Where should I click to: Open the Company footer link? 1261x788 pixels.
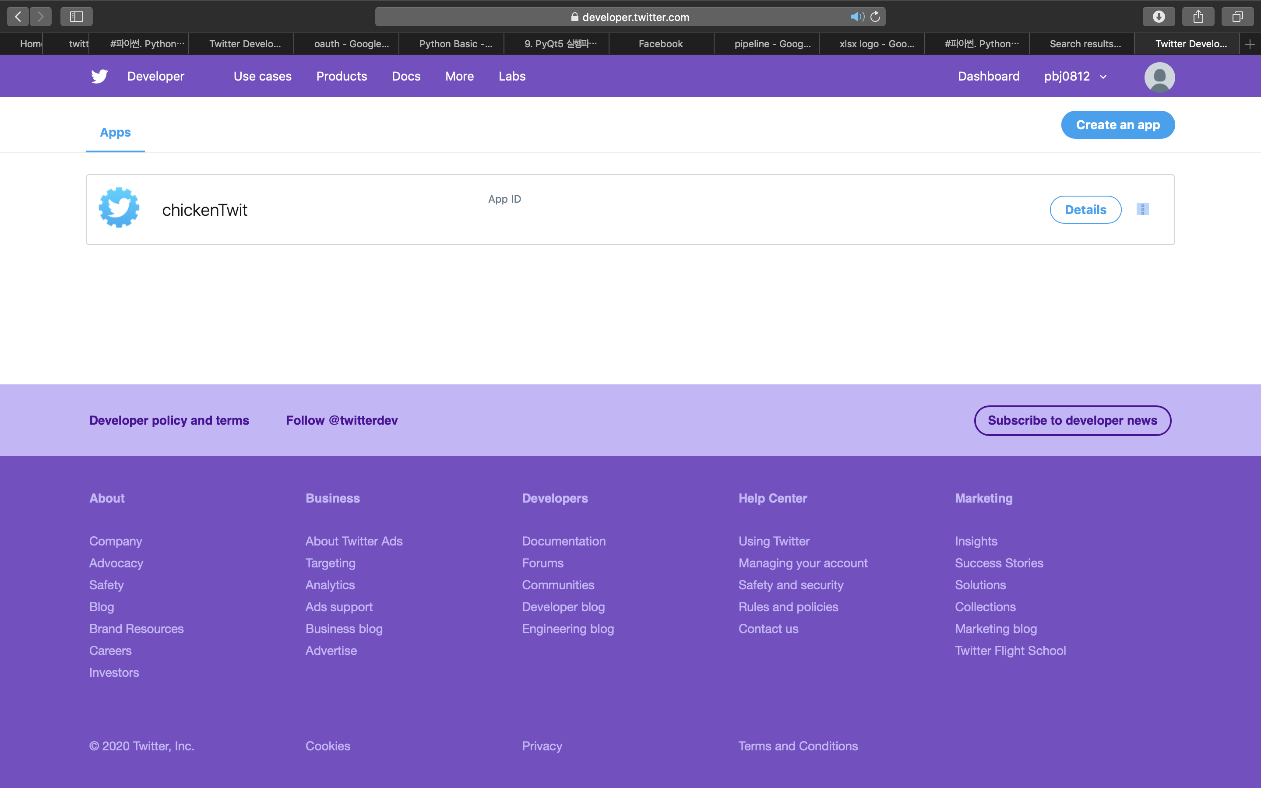click(x=115, y=541)
